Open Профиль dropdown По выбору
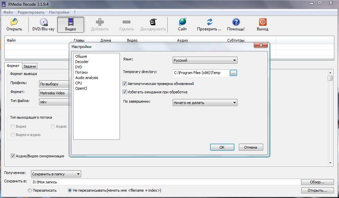This screenshot has width=339, height=198. (54, 84)
